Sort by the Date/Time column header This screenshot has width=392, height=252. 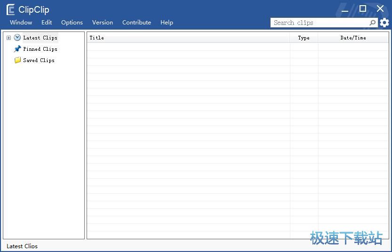(353, 38)
